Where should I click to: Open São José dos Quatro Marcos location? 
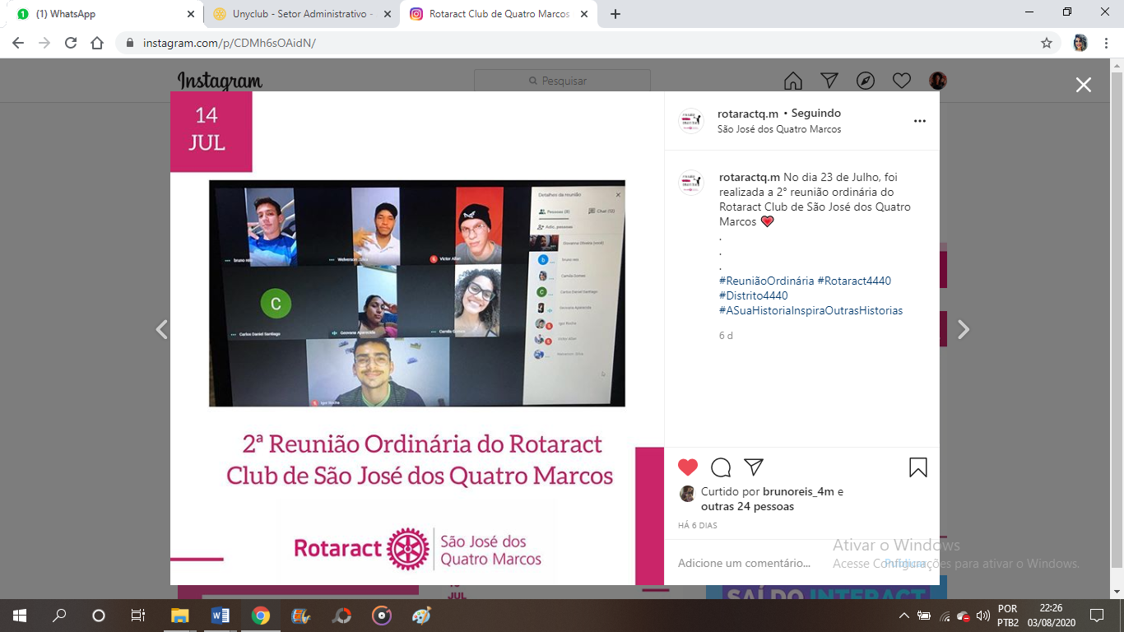778,129
